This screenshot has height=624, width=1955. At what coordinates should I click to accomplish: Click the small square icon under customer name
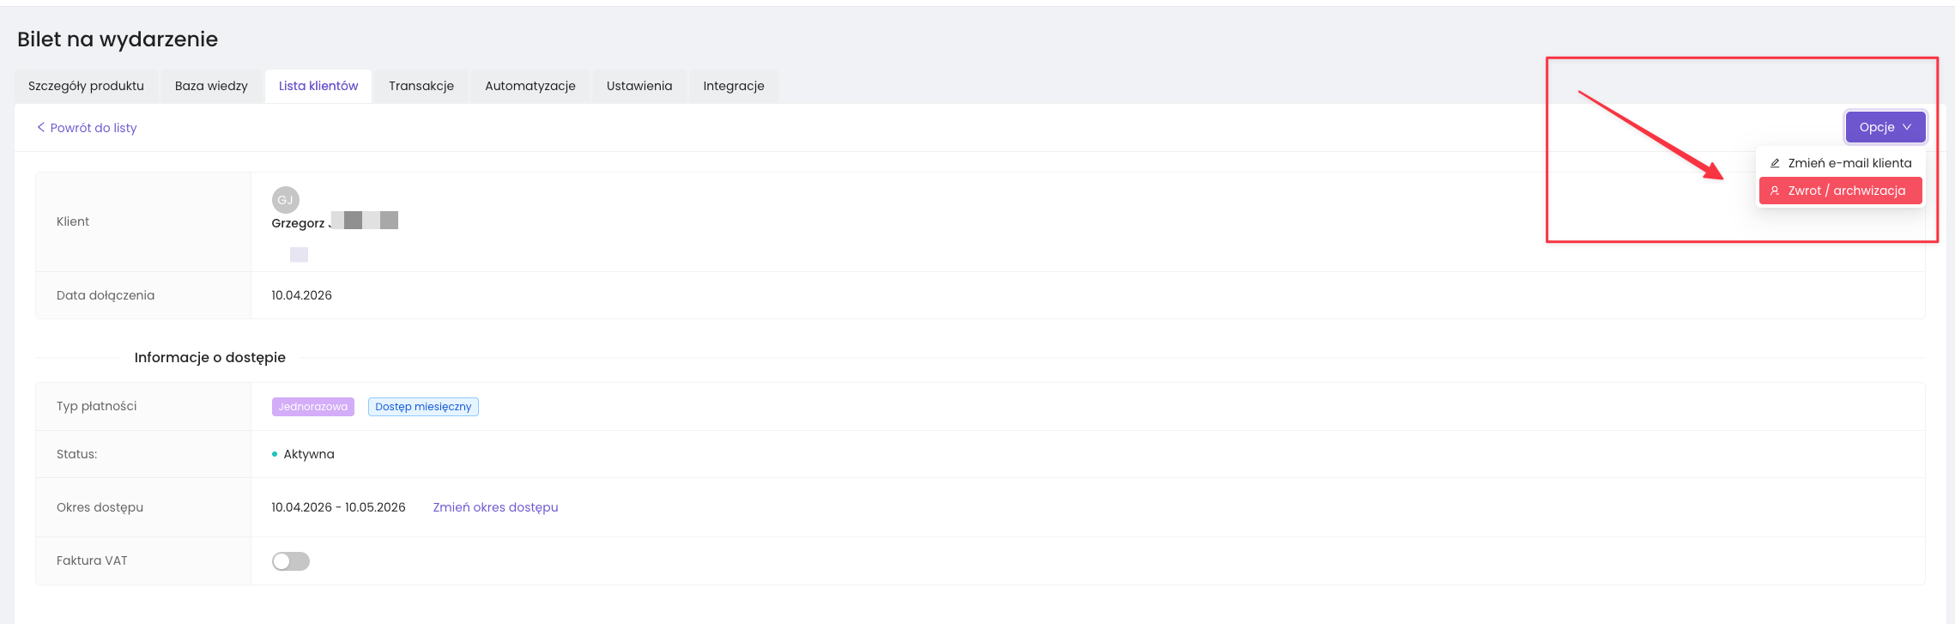click(x=299, y=255)
